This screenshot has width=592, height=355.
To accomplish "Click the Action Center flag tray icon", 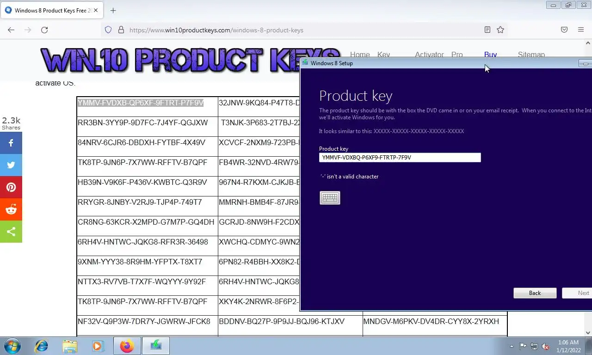I will 523,346.
